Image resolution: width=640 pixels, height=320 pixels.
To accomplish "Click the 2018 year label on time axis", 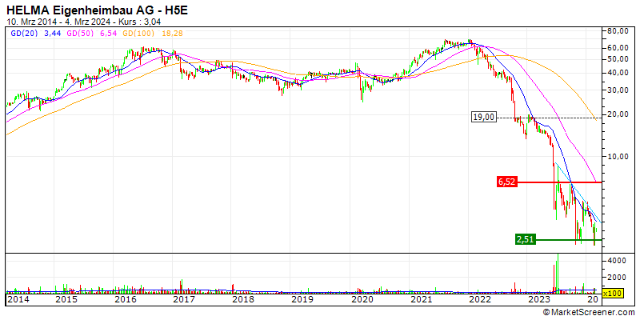I will pyautogui.click(x=243, y=300).
